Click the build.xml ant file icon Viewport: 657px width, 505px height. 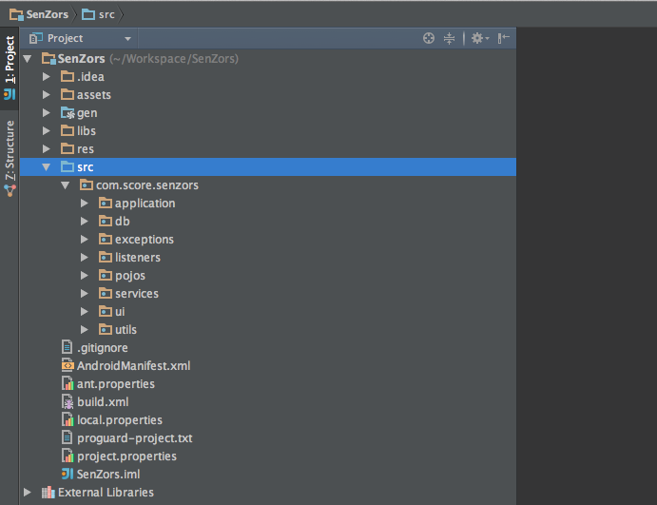pos(68,402)
